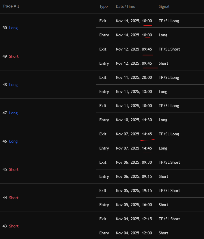Click the exit time Nov 11, 2025, 20:00
The width and height of the screenshot is (204, 239).
coord(134,77)
